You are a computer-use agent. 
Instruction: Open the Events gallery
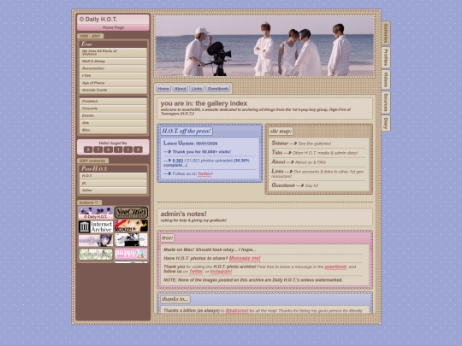pyautogui.click(x=113, y=115)
